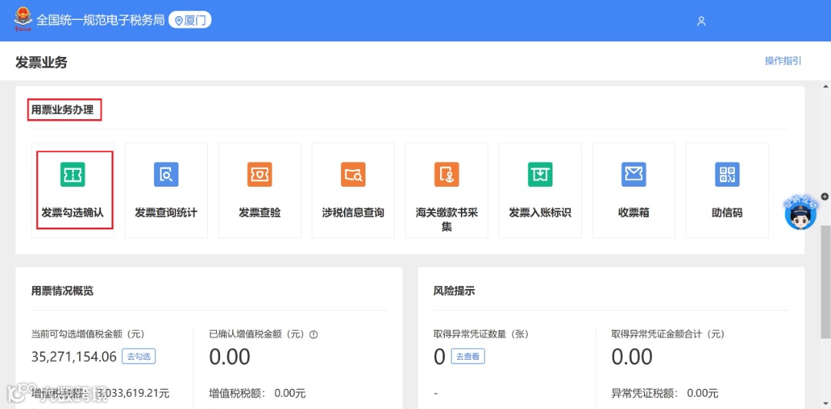831x409 pixels.
Task: Click the 发票查验 label text
Action: click(260, 213)
